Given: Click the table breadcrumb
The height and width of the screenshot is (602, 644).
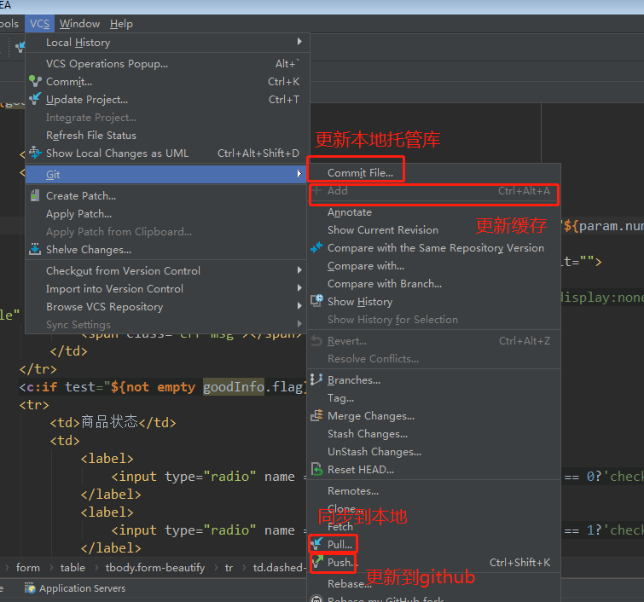Looking at the screenshot, I should (x=73, y=568).
